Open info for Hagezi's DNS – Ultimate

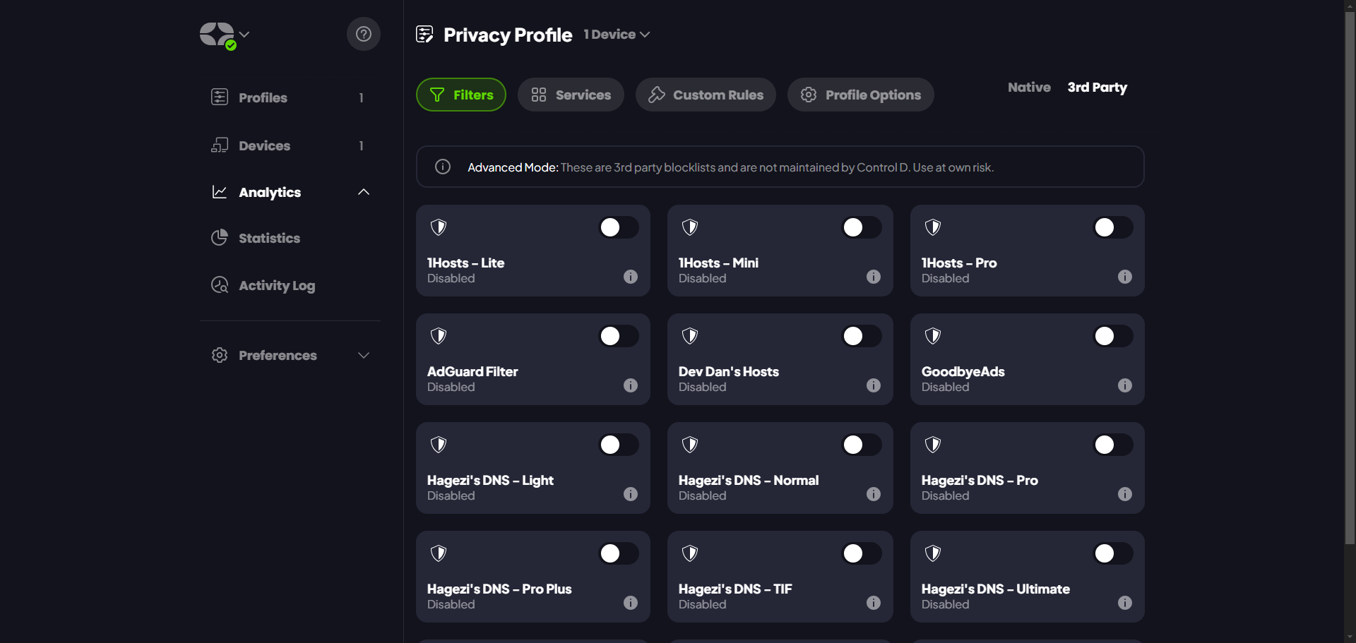pos(1124,603)
